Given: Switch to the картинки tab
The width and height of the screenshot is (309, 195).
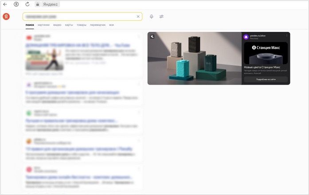Looking at the screenshot, I should pos(43,25).
